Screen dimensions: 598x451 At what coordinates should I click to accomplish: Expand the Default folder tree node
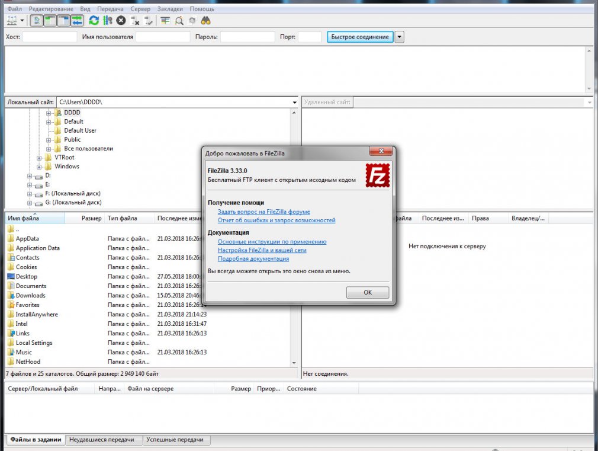[49, 122]
